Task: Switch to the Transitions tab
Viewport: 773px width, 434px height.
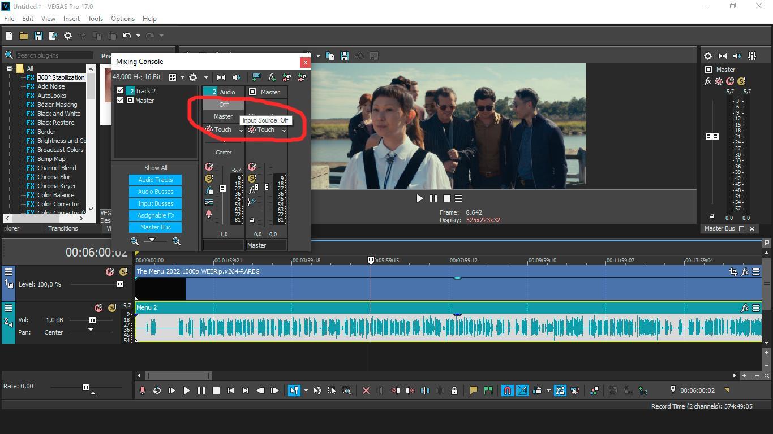Action: pyautogui.click(x=63, y=228)
